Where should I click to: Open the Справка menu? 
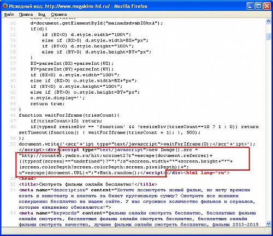pos(59,14)
